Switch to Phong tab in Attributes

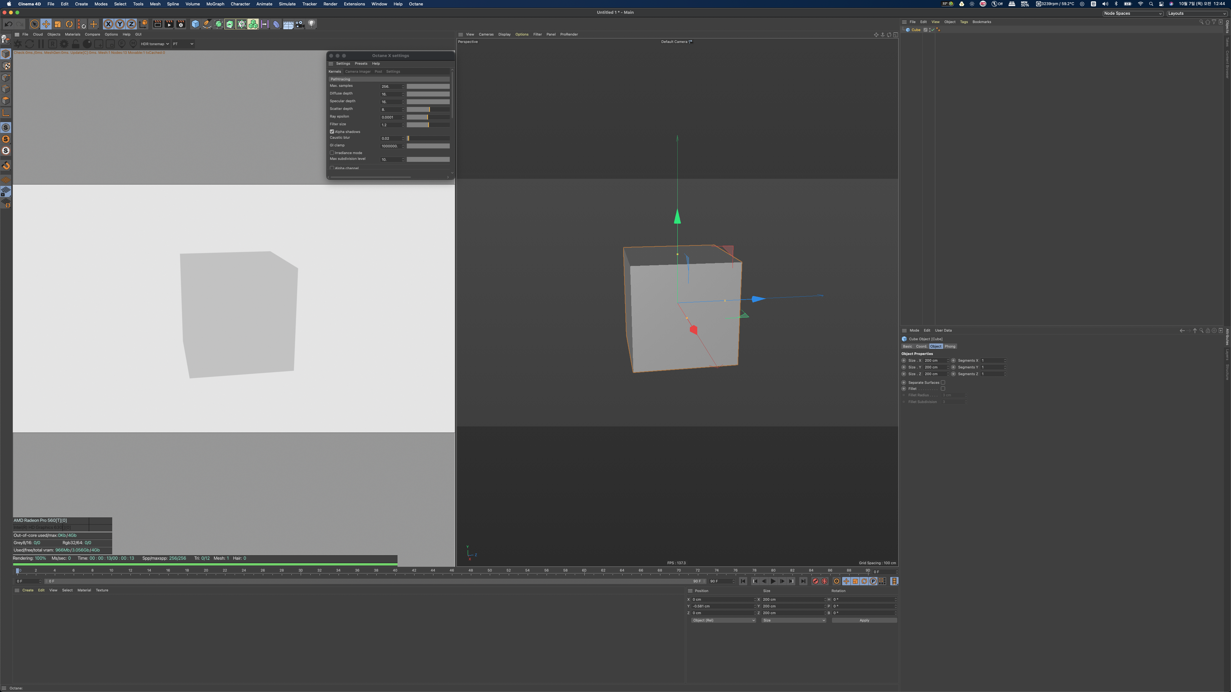[x=950, y=346]
